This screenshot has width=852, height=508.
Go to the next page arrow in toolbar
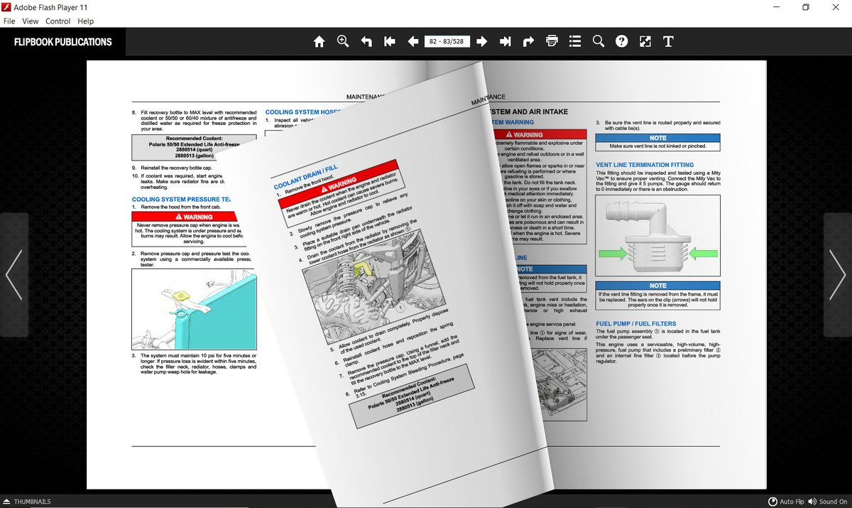[x=481, y=42]
